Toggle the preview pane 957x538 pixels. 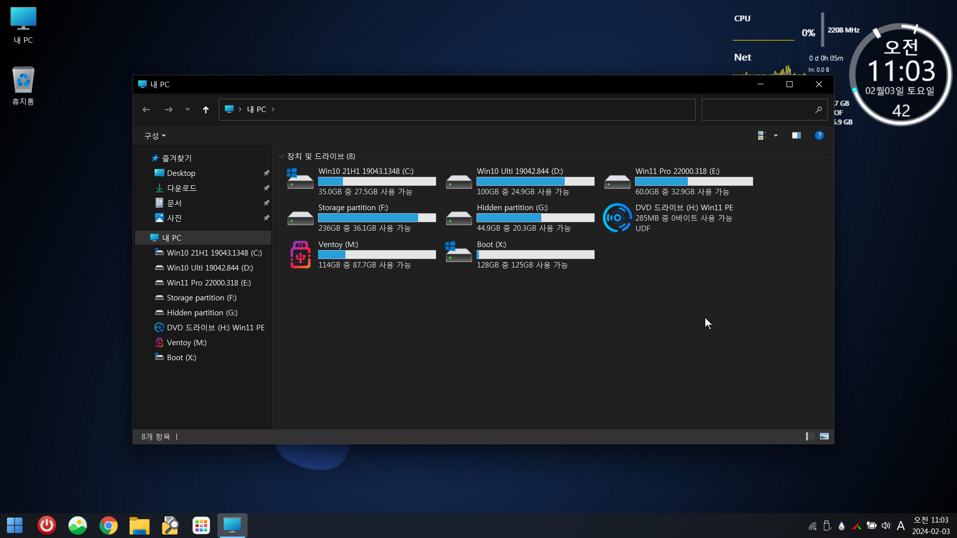[x=797, y=135]
